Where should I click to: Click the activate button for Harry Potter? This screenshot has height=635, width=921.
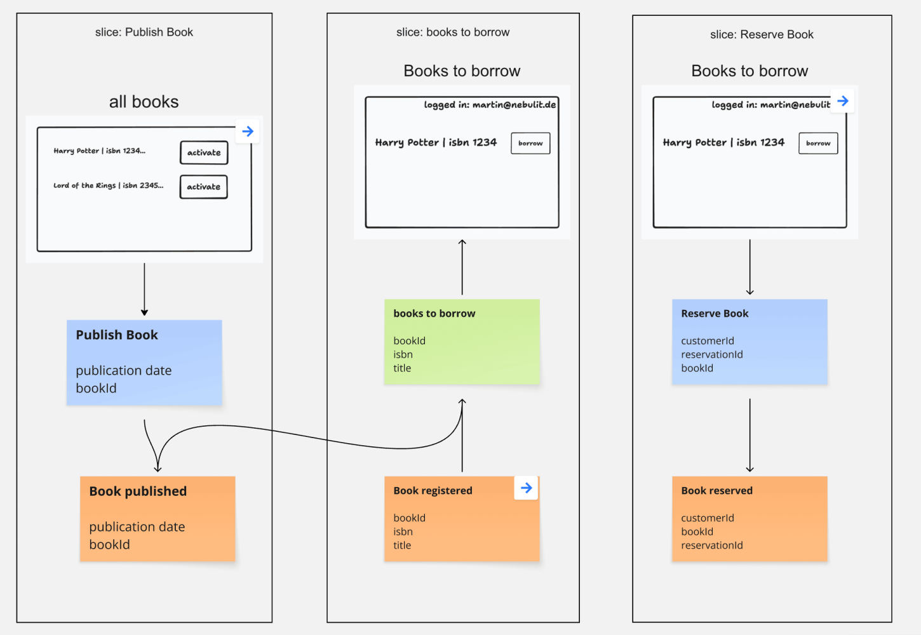click(x=203, y=152)
